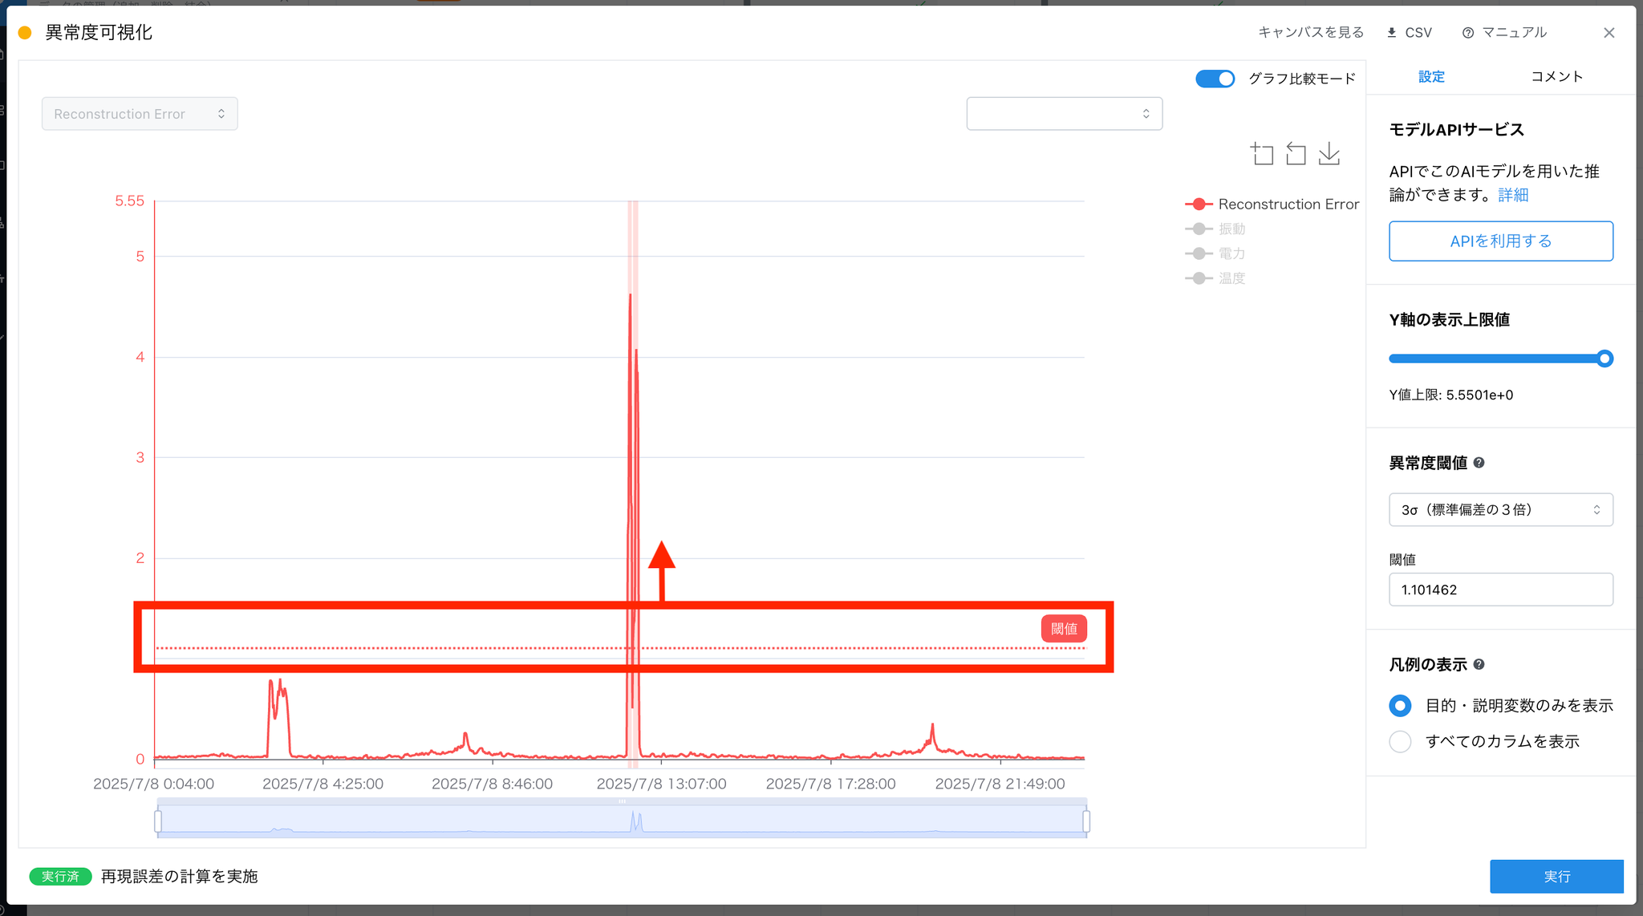
Task: Toggle the 振動 legend series marker
Action: 1199,229
